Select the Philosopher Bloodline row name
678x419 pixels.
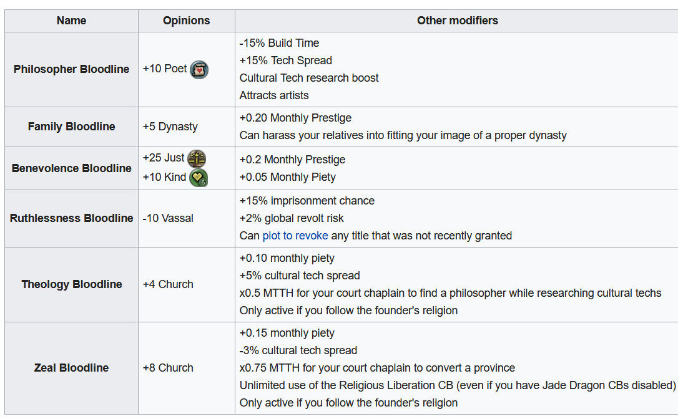[71, 69]
